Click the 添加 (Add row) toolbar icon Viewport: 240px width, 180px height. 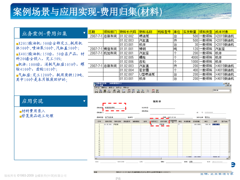(143, 91)
